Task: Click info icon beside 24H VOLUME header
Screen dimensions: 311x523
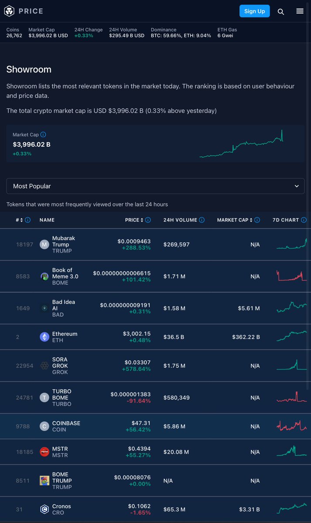Action: [202, 220]
